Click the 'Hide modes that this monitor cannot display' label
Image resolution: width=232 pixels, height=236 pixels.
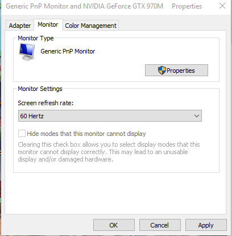tap(86, 134)
